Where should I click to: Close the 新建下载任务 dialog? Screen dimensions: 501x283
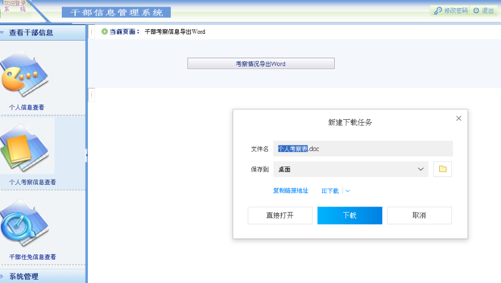(459, 118)
